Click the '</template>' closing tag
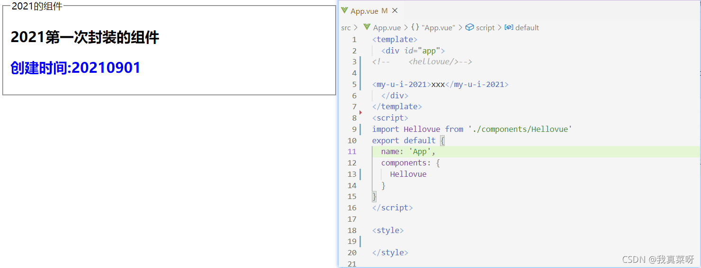701x268 pixels. pos(397,107)
